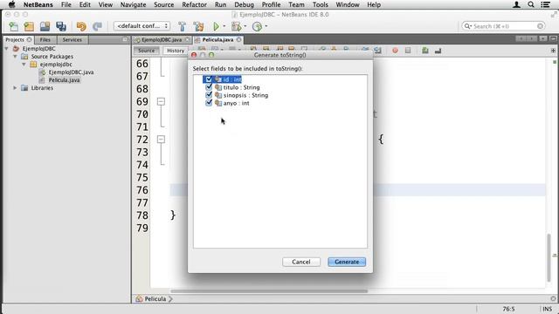559x314 pixels.
Task: Open Notification Center list icon
Action: tap(545, 4)
